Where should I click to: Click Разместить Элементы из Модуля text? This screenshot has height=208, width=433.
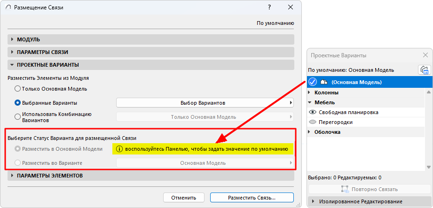pyautogui.click(x=48, y=78)
